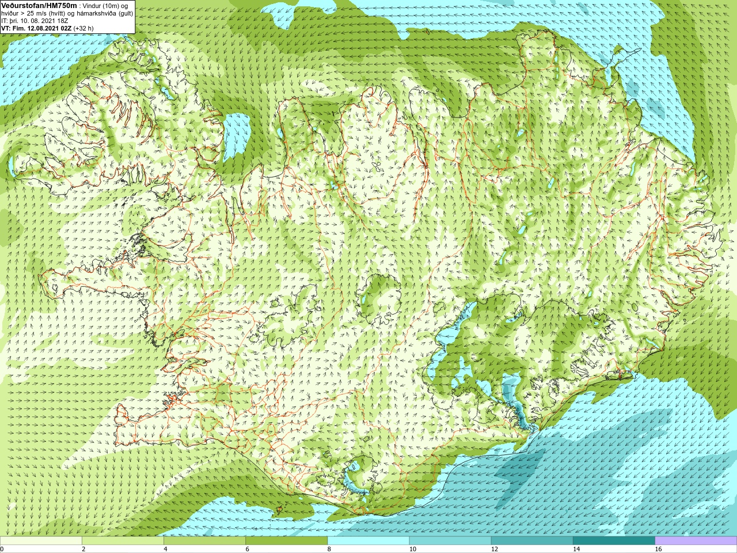The width and height of the screenshot is (737, 553).
Task: Click the light cyan 8–10 m/s legend swatch
Action: [368, 541]
